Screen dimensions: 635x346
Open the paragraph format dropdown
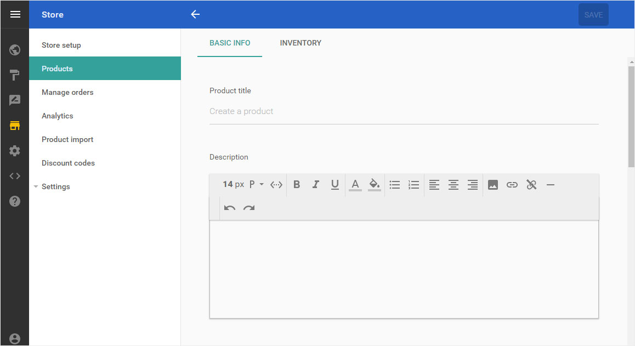pyautogui.click(x=256, y=184)
